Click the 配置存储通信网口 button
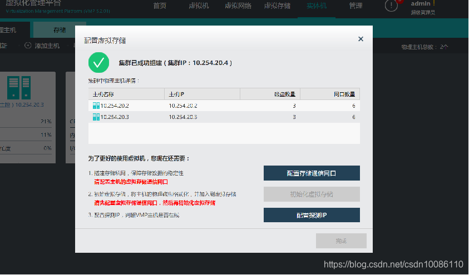469x275 pixels. pos(312,173)
